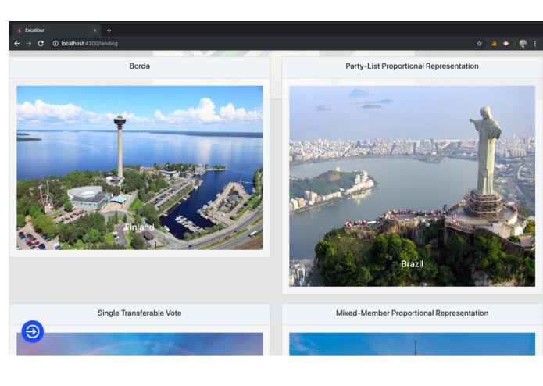Close the Excalibur tab
The width and height of the screenshot is (543, 386).
click(x=95, y=30)
